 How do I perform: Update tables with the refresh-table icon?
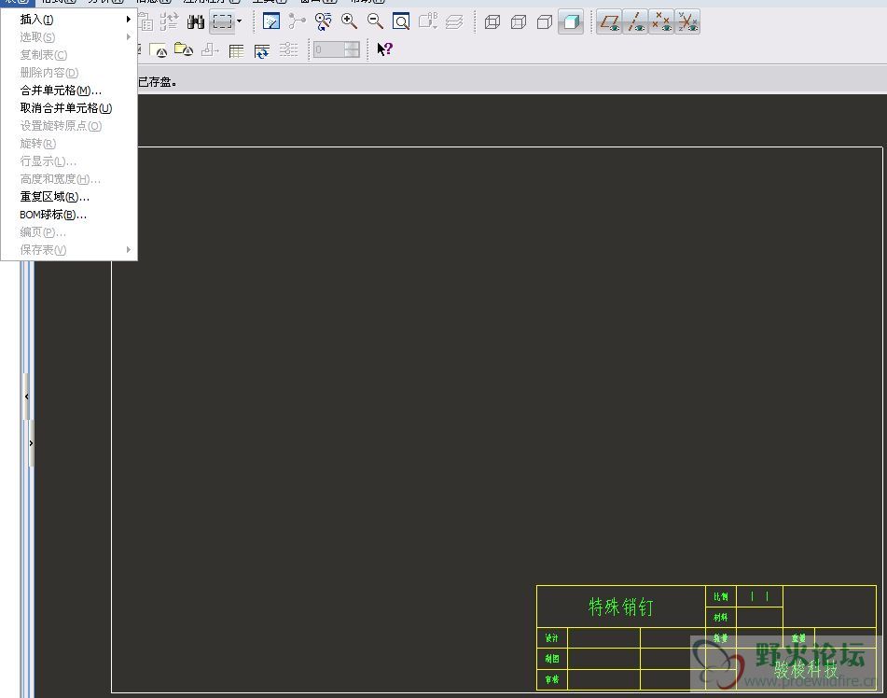[262, 50]
